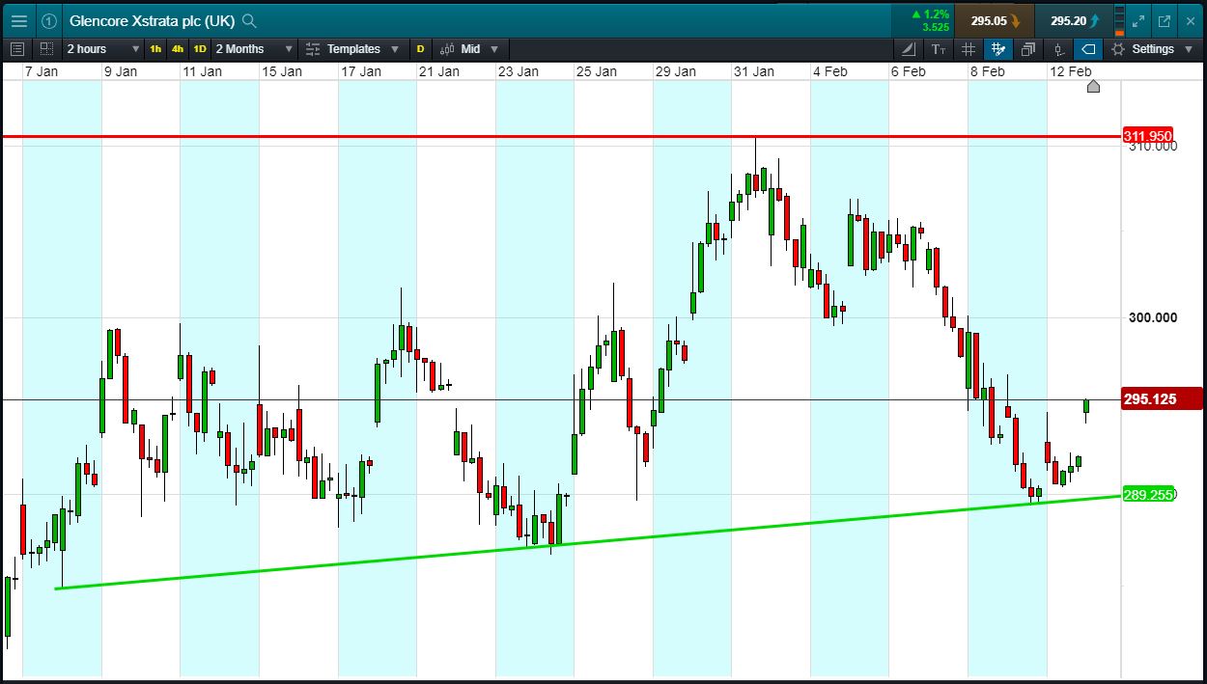Screen dimensions: 1207x684
Task: Click the 295.125 current price label
Action: (x=1162, y=398)
